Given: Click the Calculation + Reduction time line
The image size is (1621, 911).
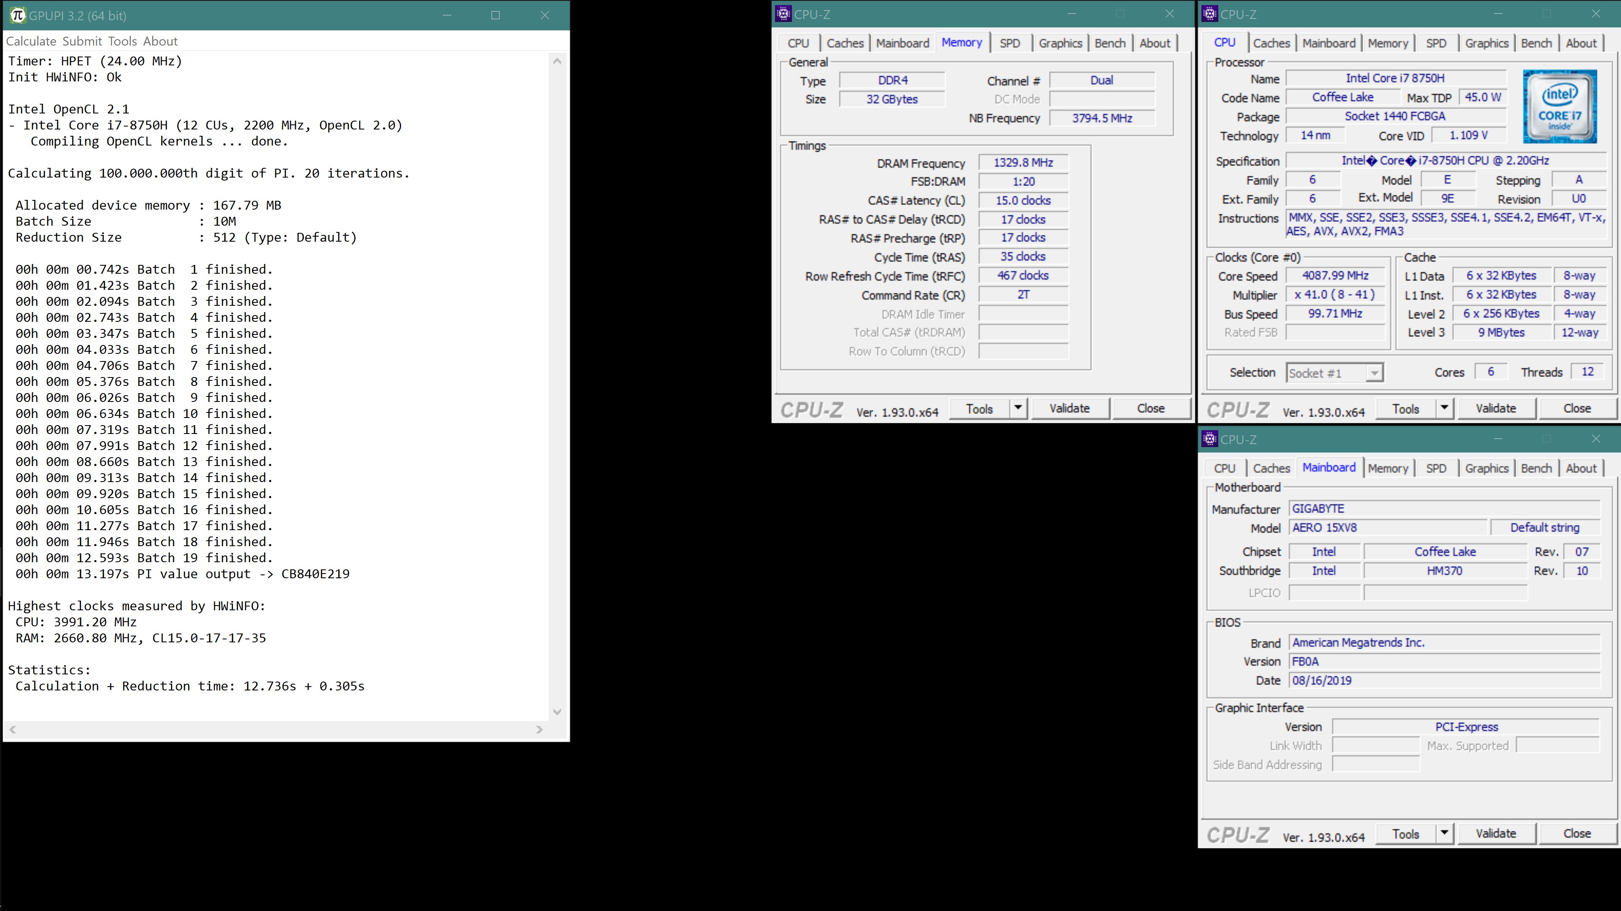Looking at the screenshot, I should pyautogui.click(x=190, y=686).
